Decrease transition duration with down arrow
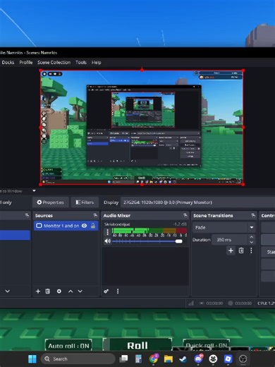275x367 pixels. coord(252,242)
